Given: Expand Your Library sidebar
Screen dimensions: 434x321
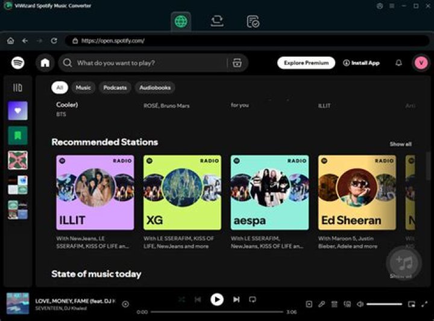Looking at the screenshot, I should [x=17, y=88].
